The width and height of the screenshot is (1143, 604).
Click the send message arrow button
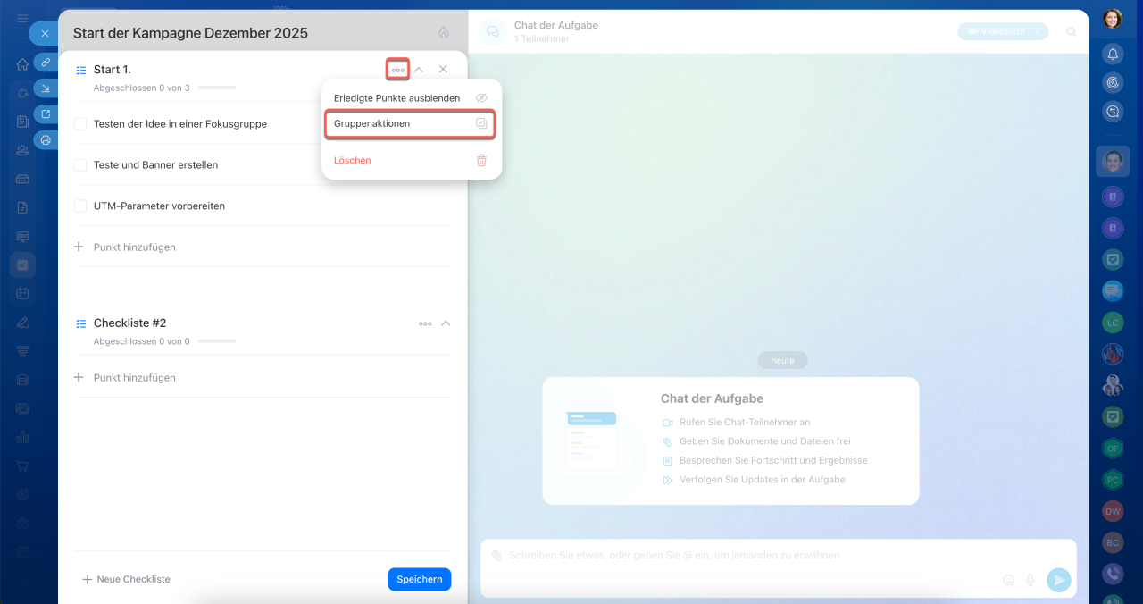[x=1058, y=580]
